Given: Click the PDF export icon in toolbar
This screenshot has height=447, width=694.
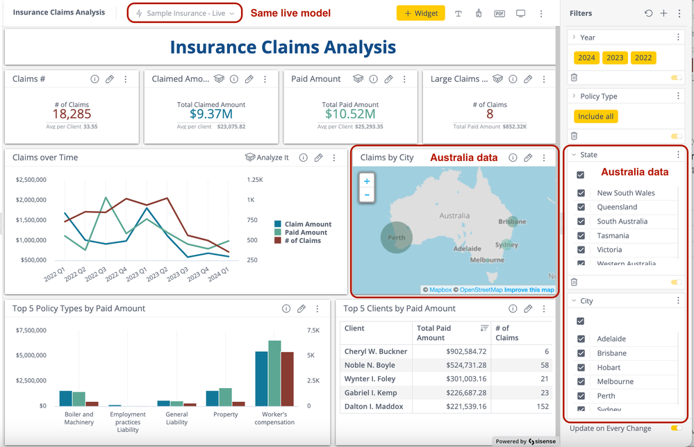Looking at the screenshot, I should tap(499, 13).
